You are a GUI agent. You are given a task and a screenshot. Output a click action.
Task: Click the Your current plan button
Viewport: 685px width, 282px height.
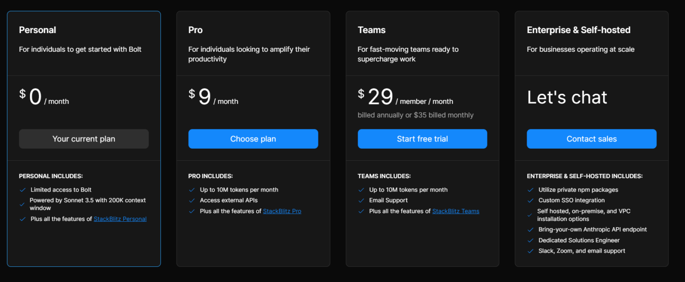click(x=84, y=139)
